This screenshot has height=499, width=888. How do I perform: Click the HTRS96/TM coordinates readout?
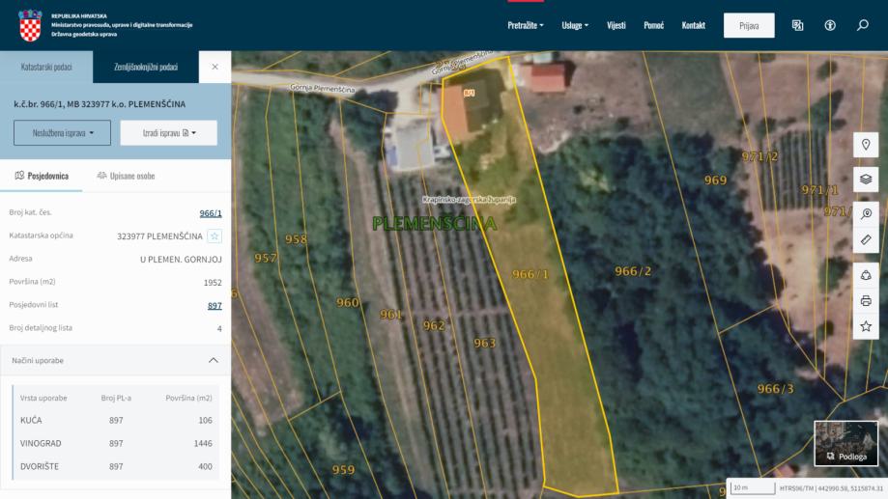831,487
